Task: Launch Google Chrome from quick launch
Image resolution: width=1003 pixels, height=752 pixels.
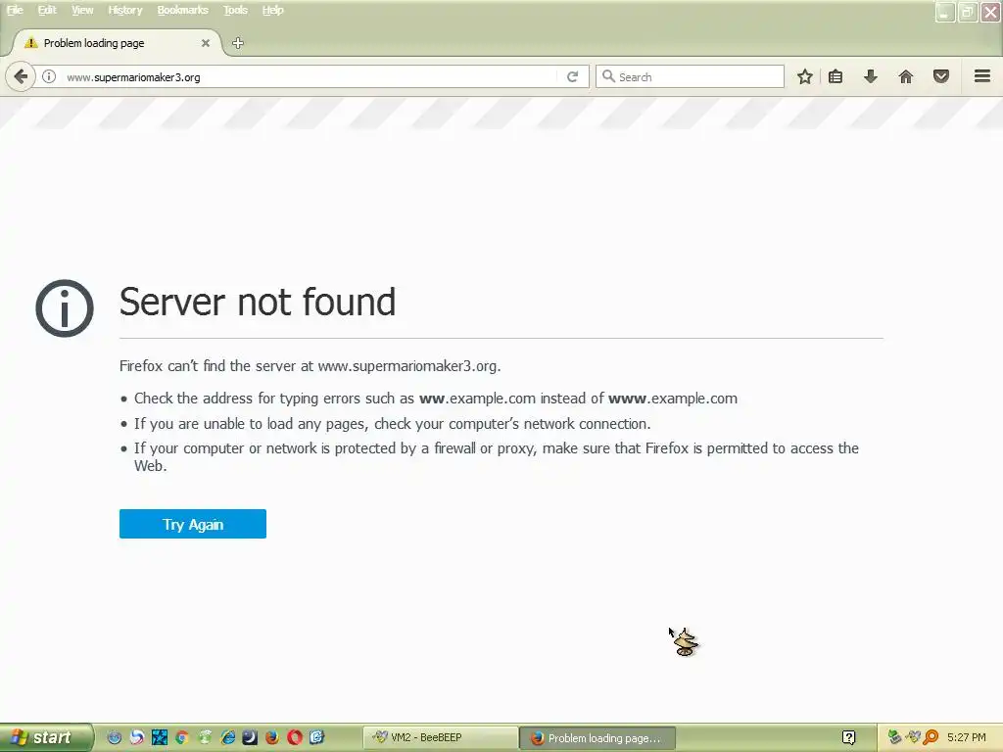Action: coord(181,737)
